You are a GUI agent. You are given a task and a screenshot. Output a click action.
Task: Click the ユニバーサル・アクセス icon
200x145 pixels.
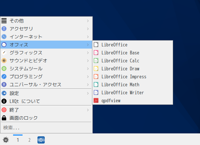[x=4, y=84]
